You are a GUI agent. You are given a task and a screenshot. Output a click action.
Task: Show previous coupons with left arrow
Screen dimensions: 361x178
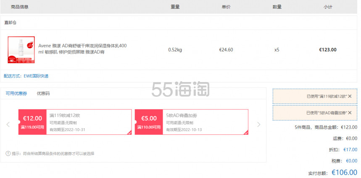[x=8, y=124]
